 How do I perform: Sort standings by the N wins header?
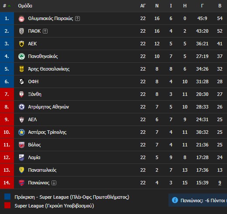[x=157, y=6]
